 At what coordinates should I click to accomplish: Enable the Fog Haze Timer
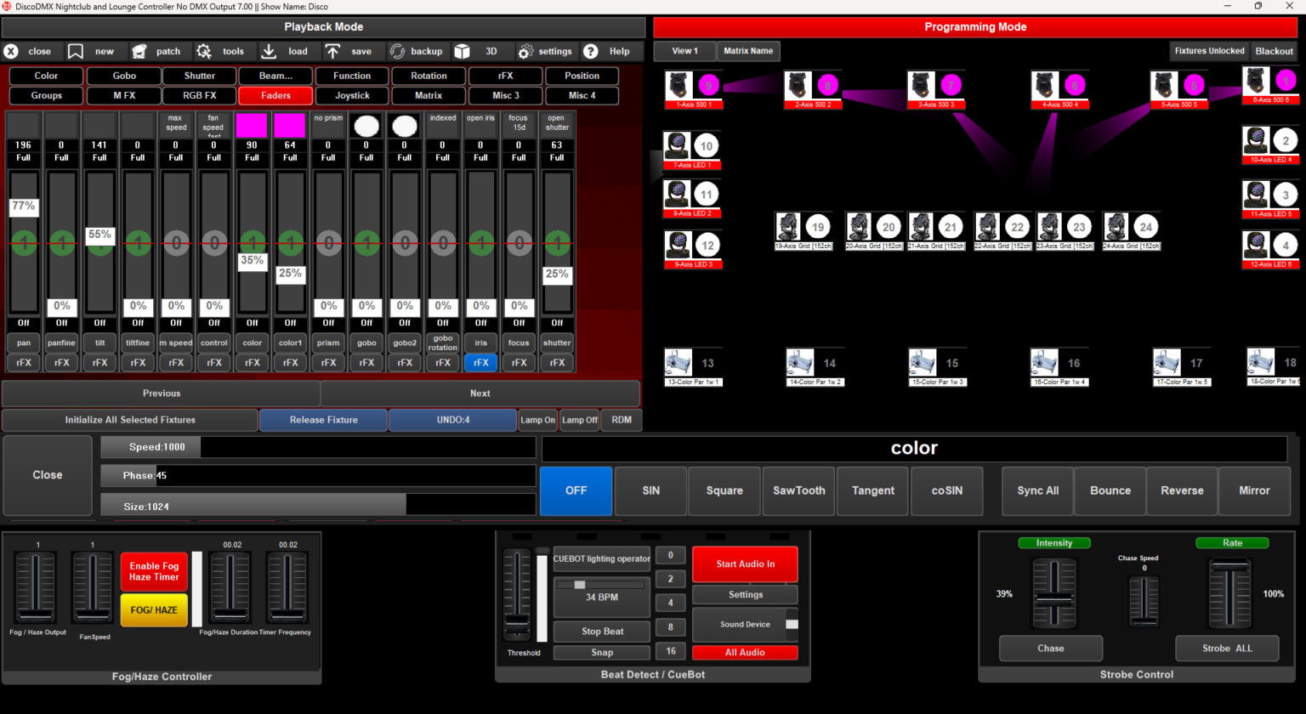(x=153, y=571)
